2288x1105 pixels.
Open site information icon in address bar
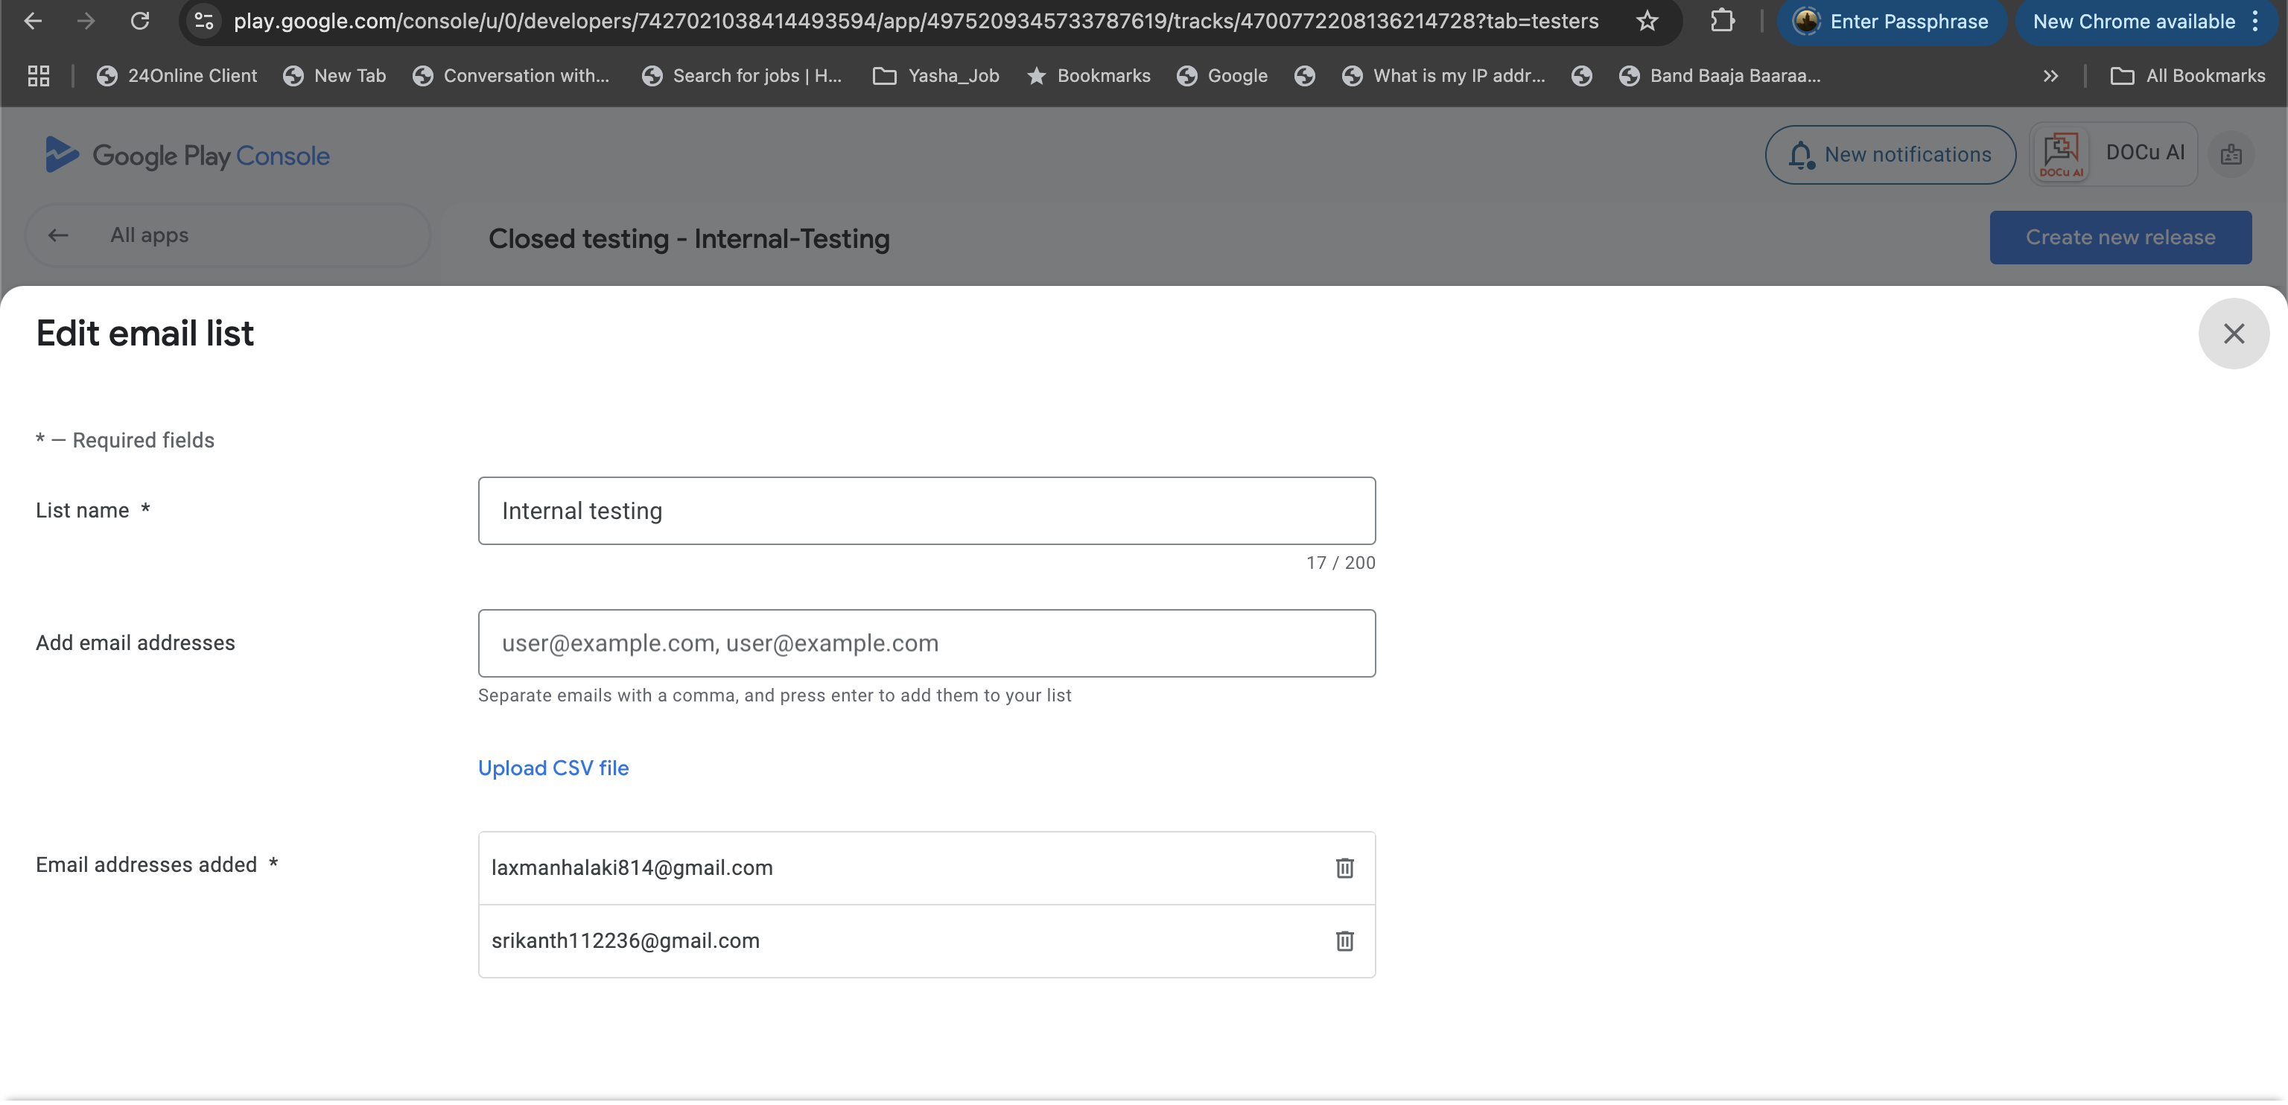click(203, 22)
